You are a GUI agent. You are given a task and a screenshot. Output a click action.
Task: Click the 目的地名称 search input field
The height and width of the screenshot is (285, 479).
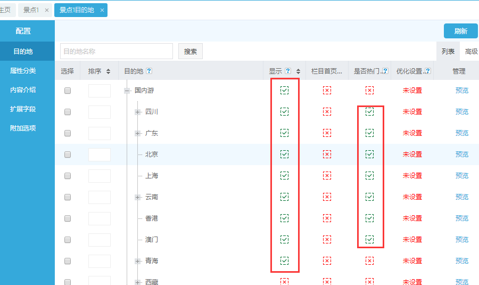[116, 52]
